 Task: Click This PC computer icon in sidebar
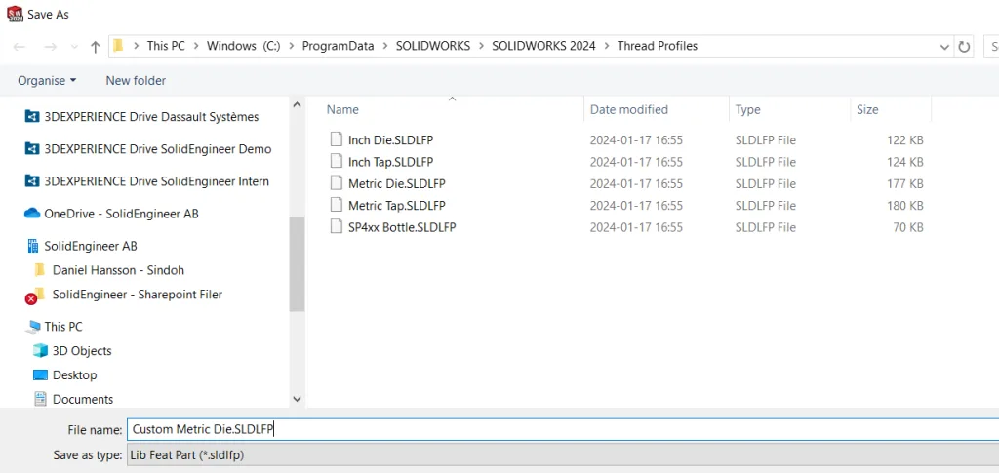coord(32,327)
